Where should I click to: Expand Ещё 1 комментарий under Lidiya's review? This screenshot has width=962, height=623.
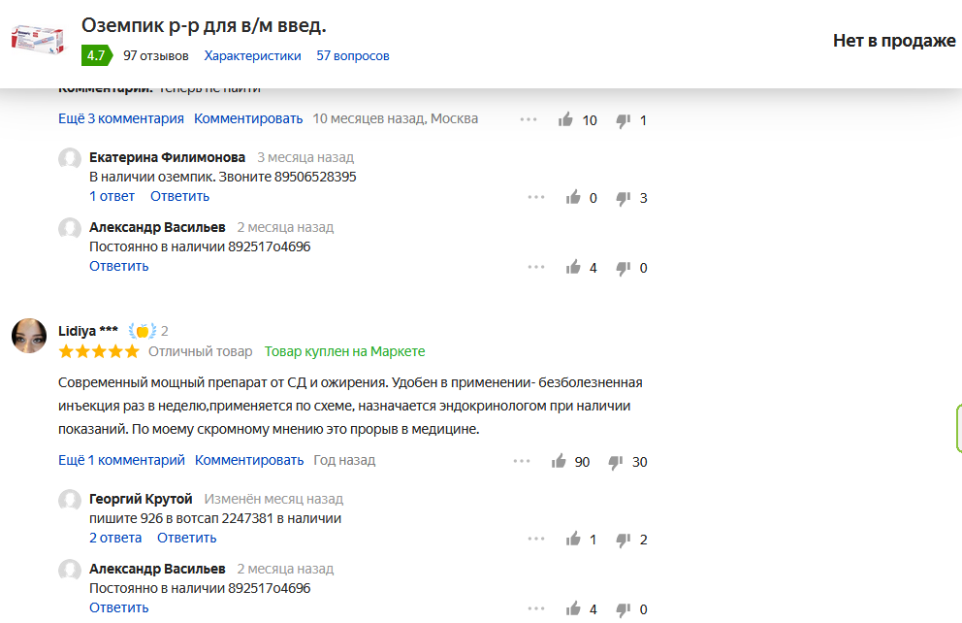coord(121,460)
